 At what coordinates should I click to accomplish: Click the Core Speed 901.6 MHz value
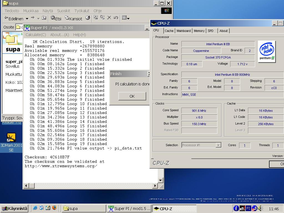click(199, 111)
